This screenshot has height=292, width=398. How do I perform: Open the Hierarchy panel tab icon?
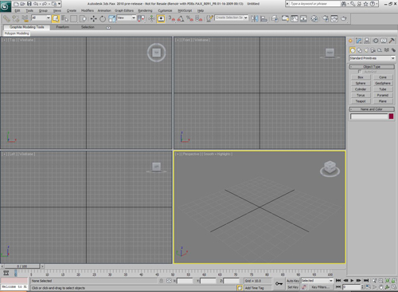click(x=367, y=41)
